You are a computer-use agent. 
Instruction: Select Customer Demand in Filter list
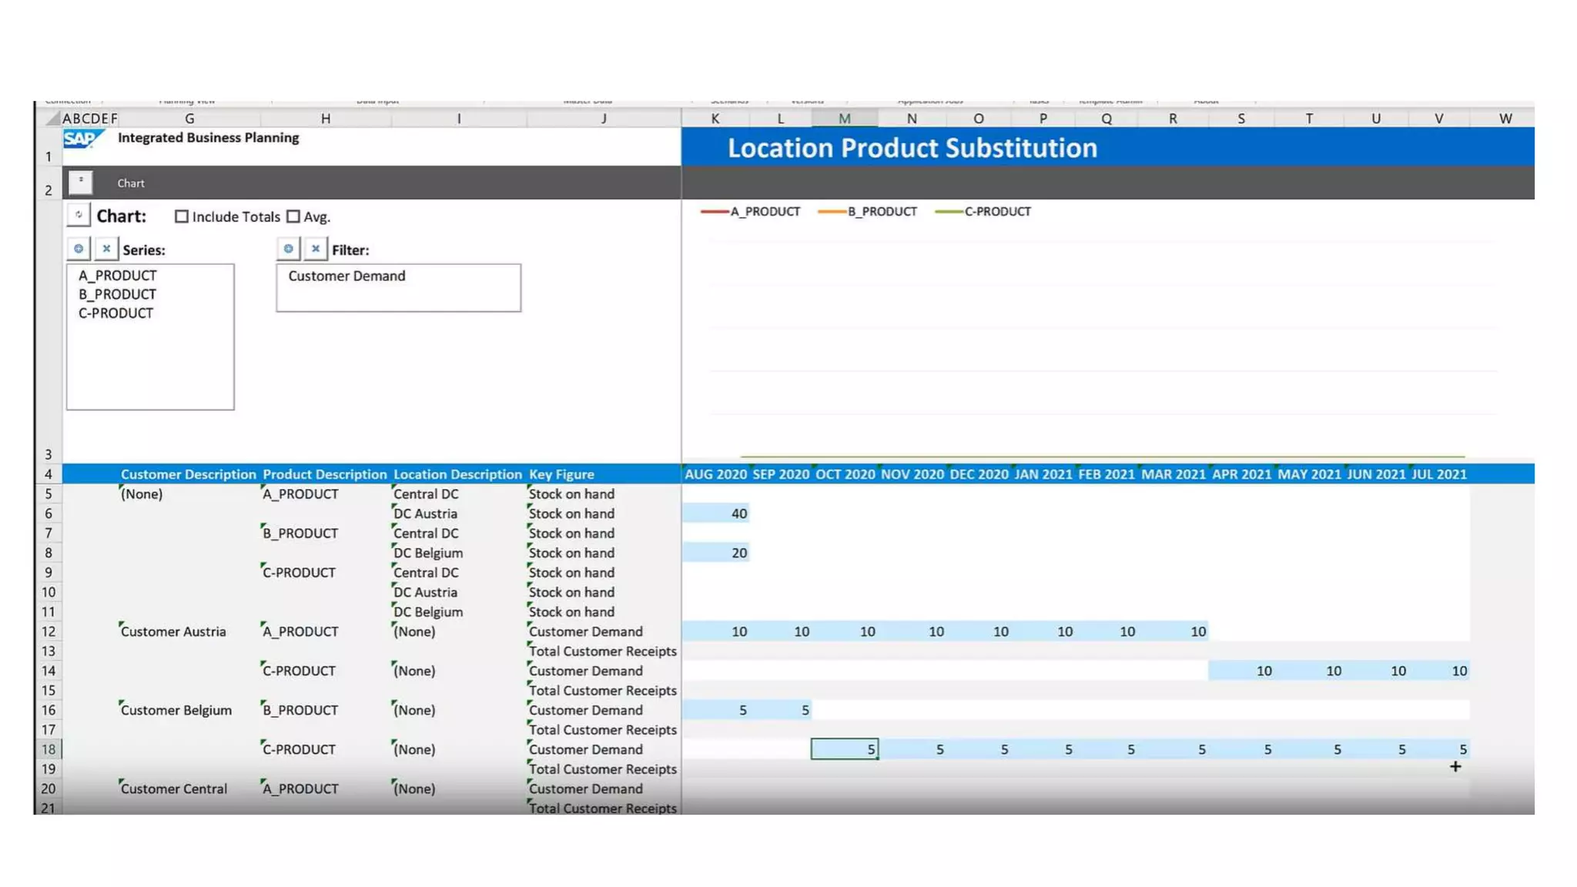tap(347, 276)
